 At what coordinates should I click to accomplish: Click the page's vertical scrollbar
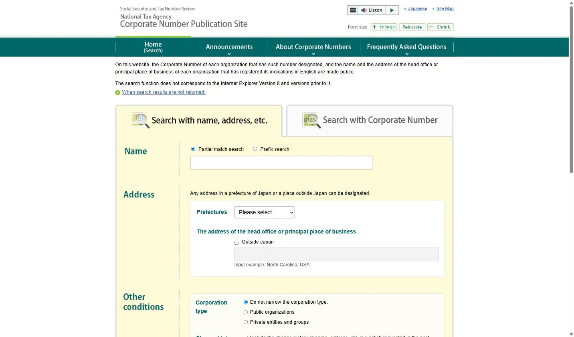point(571,90)
